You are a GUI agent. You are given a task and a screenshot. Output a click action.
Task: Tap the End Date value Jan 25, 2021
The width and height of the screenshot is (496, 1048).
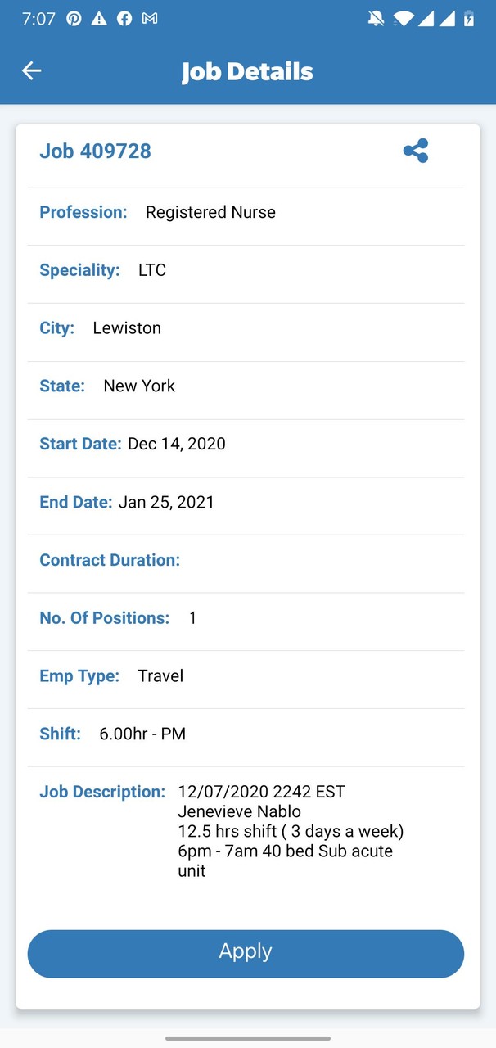pyautogui.click(x=166, y=501)
